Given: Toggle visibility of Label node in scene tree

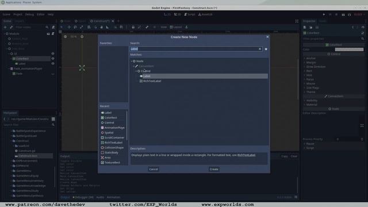Looking at the screenshot, I should (53, 63).
